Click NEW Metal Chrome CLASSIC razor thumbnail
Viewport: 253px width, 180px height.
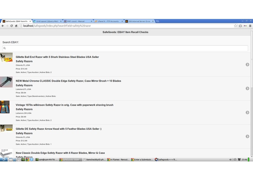[6, 82]
